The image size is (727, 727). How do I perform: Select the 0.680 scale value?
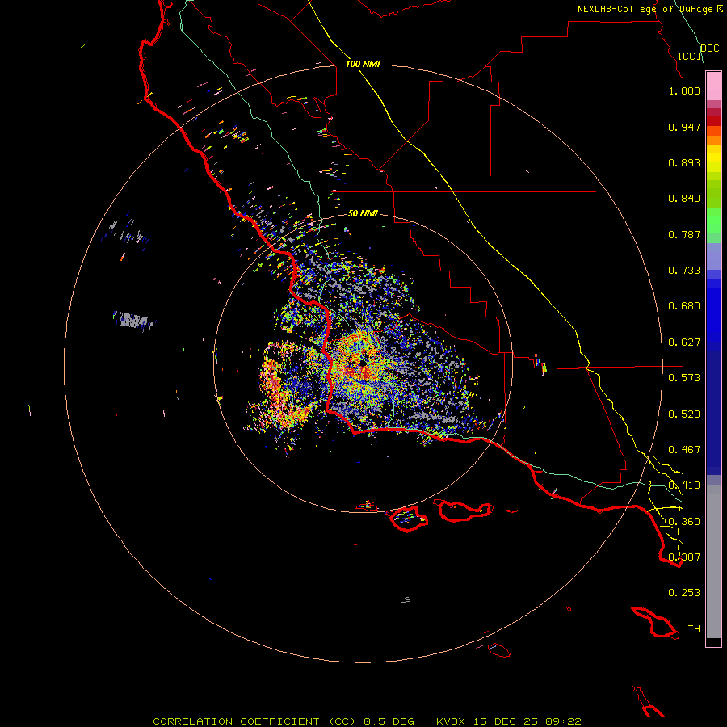(684, 306)
